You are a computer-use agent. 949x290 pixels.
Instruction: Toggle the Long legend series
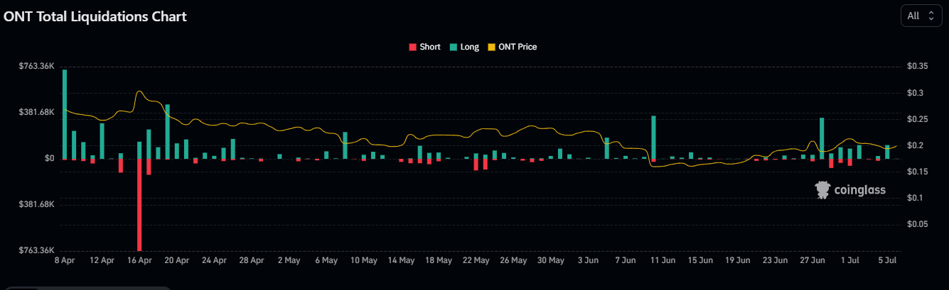(464, 47)
